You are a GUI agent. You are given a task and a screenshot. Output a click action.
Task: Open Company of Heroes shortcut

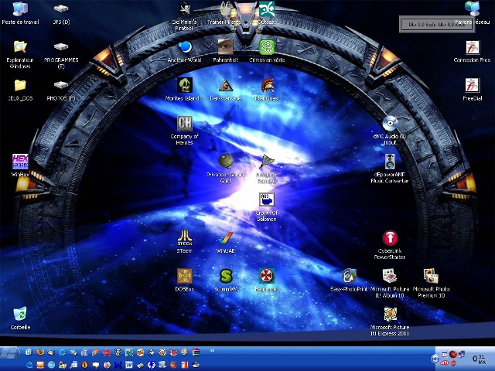pos(185,131)
